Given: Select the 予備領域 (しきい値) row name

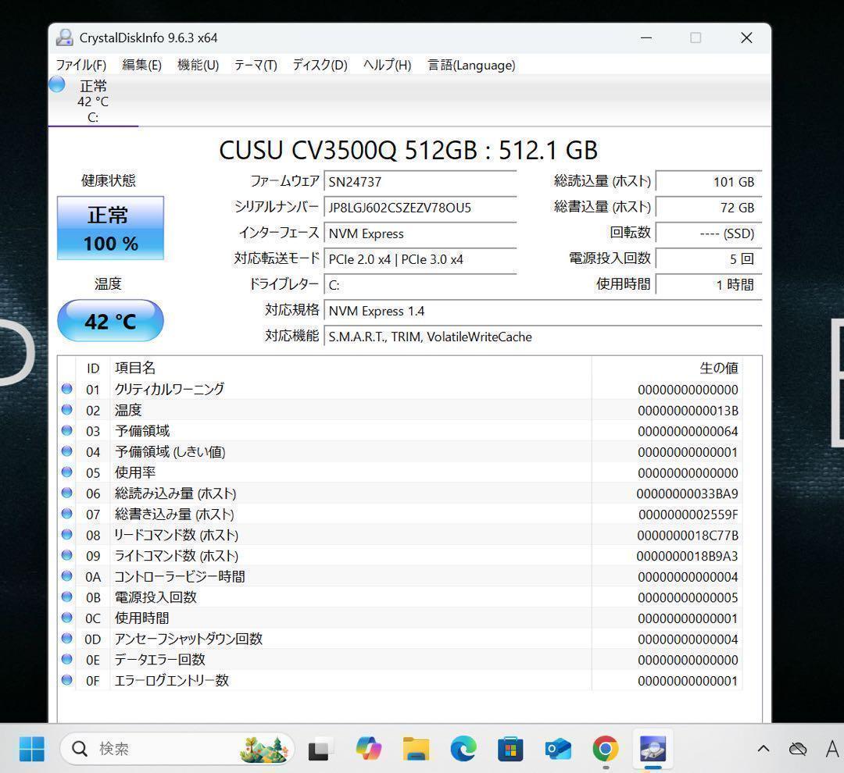Looking at the screenshot, I should pyautogui.click(x=170, y=452).
